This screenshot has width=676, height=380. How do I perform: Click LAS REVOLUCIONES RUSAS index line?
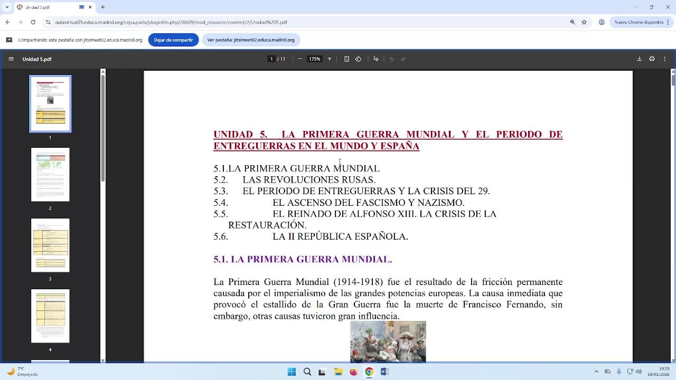(309, 180)
